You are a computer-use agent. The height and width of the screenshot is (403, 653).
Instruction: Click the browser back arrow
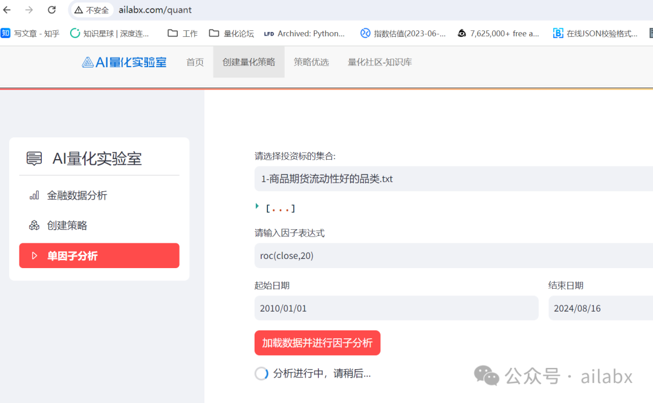click(x=8, y=10)
